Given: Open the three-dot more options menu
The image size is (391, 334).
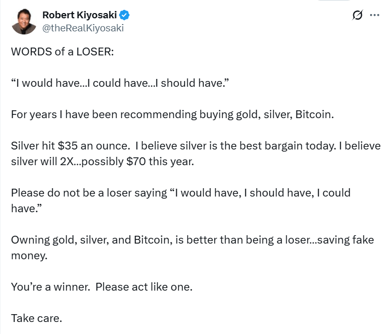Looking at the screenshot, I should [374, 15].
